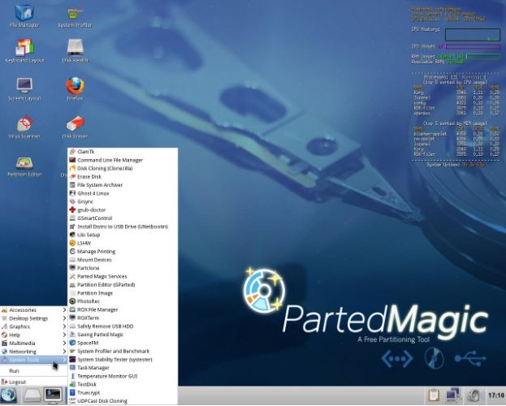Screen dimensions: 506x406
Task: Open Grsync from the menu
Action: pos(123,201)
